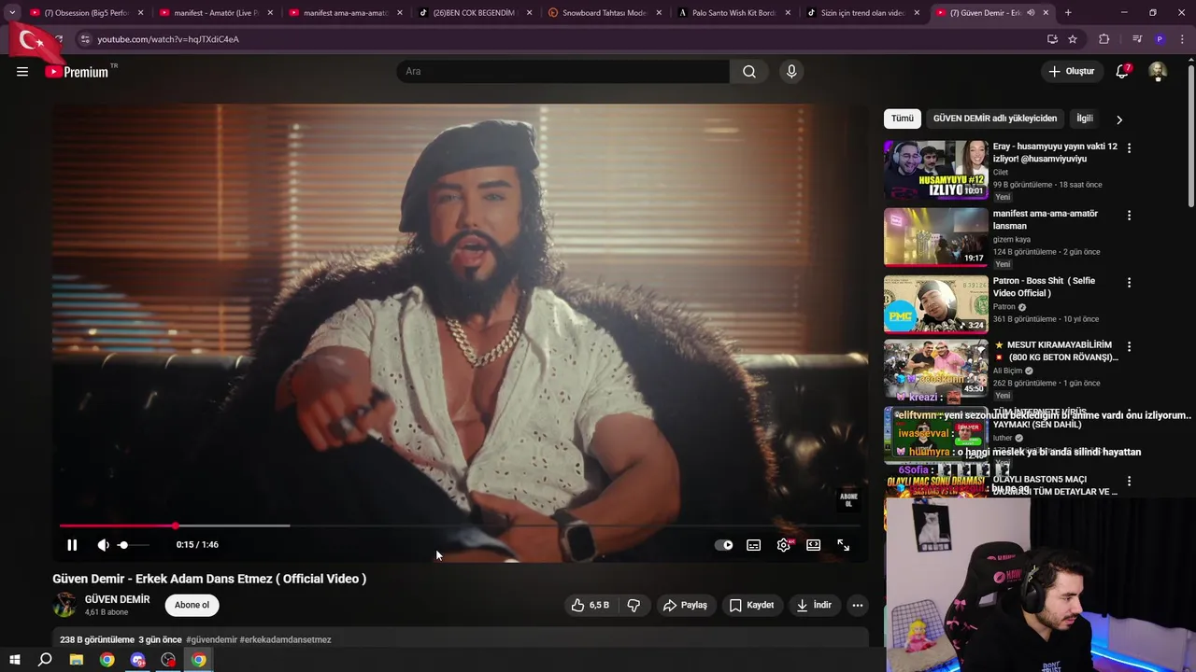This screenshot has width=1196, height=672.
Task: Select the İlgili filter chip
Action: pos(1085,119)
